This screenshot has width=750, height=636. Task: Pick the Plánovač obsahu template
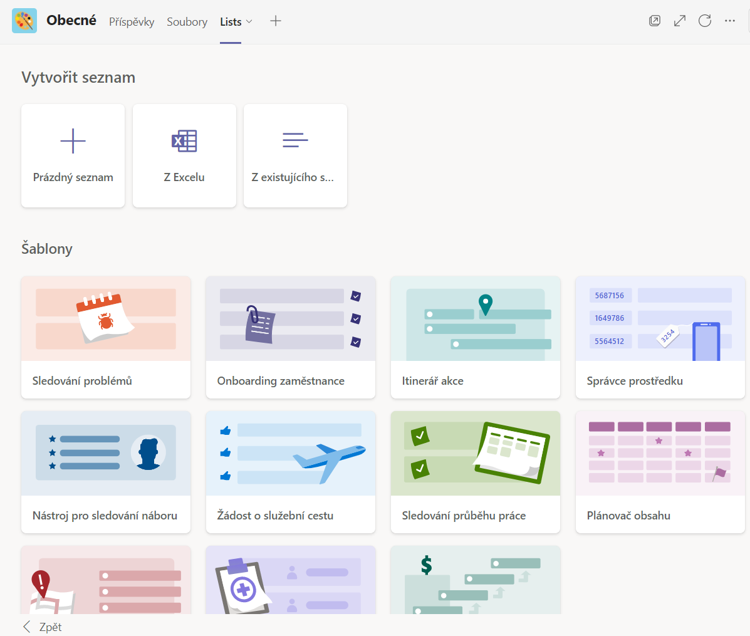pyautogui.click(x=660, y=472)
